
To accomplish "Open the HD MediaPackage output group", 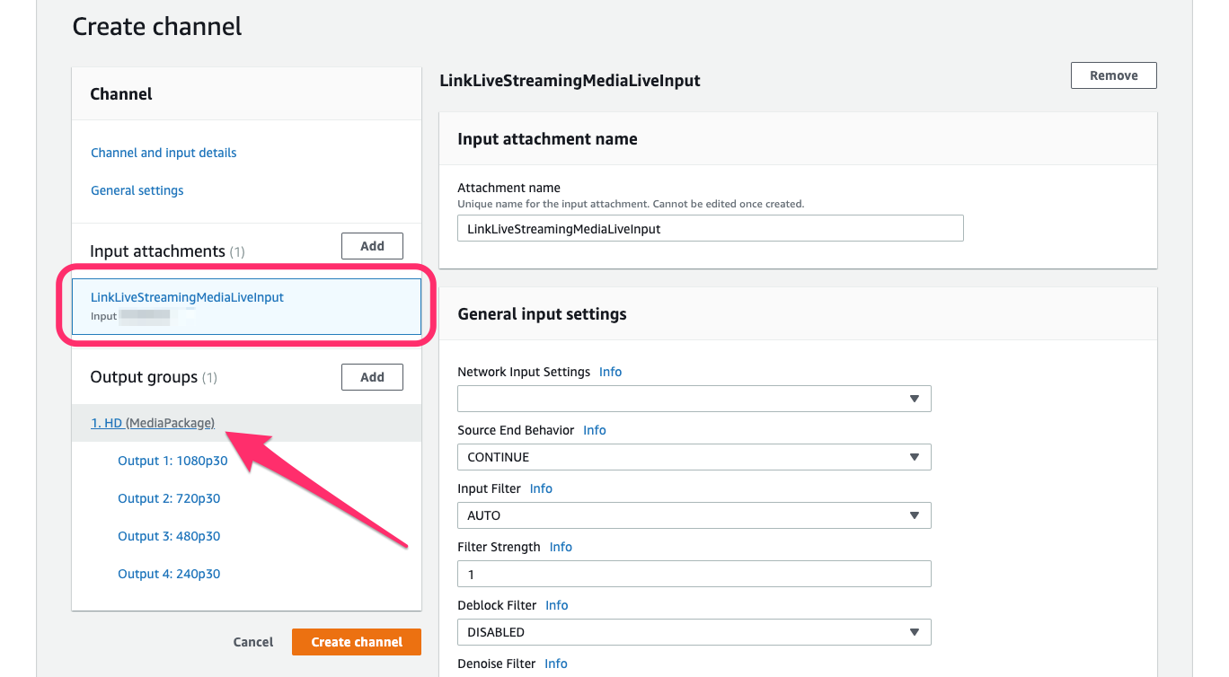I will pos(153,422).
